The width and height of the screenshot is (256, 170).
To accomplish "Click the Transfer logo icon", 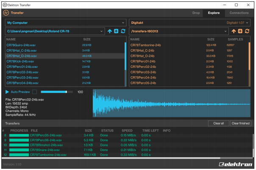I will pos(6,13).
